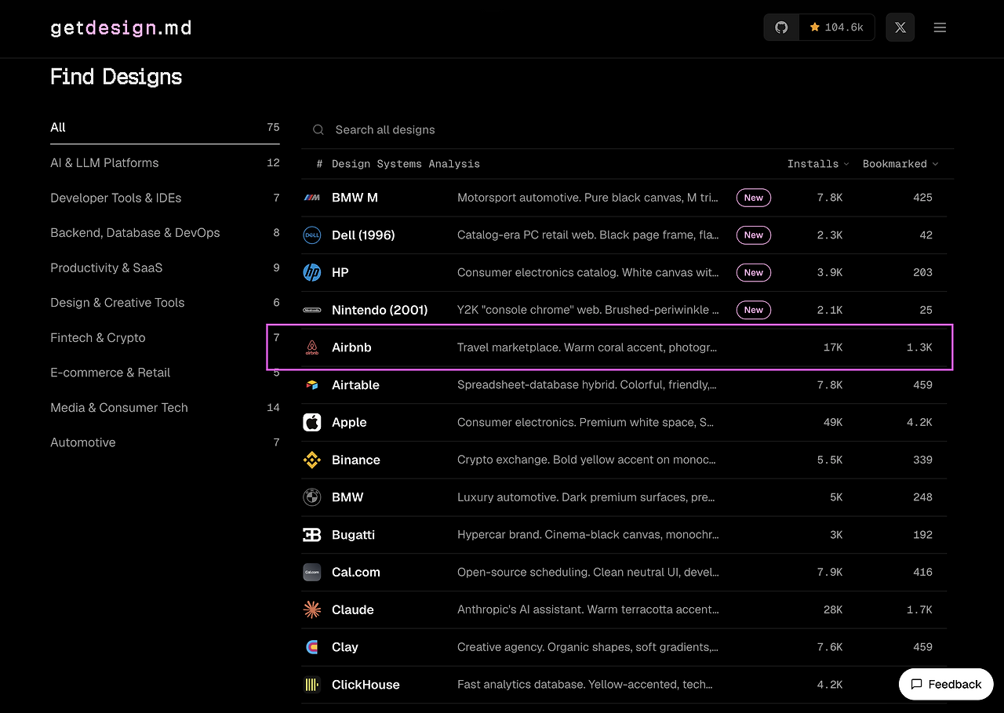The width and height of the screenshot is (1004, 713).
Task: Select Fintech & Crypto category
Action: [165, 337]
